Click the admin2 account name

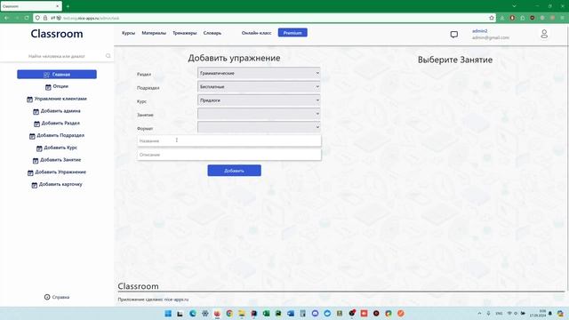coord(480,31)
